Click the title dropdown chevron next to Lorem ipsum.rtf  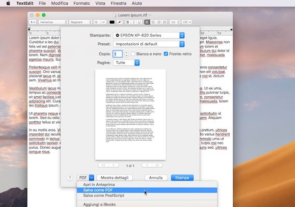pos(150,15)
